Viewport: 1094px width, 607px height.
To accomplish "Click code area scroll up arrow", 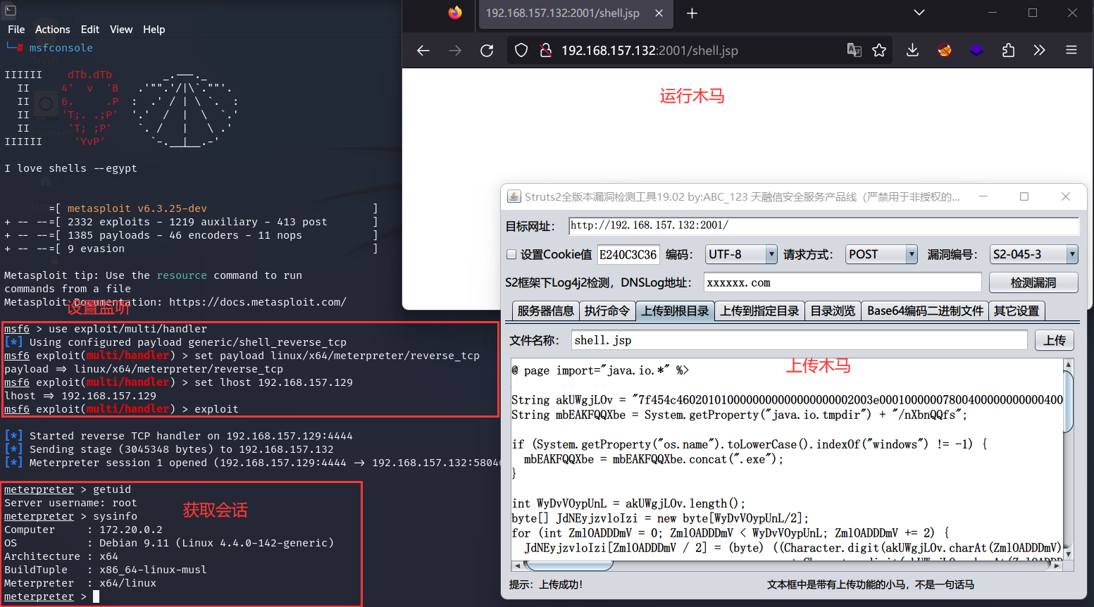I will pos(1068,365).
